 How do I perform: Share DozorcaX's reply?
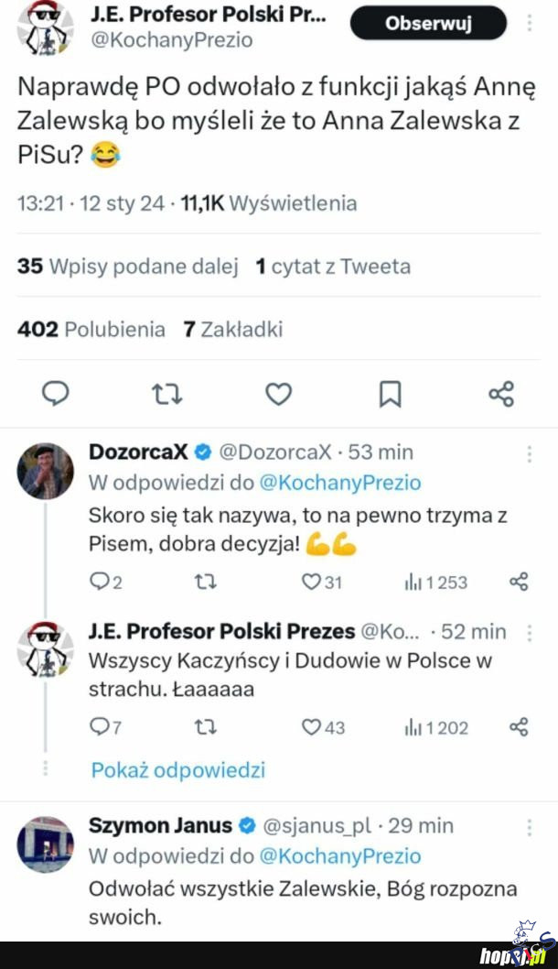518,582
